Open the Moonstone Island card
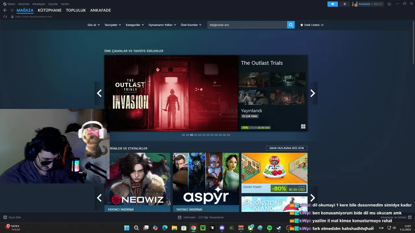Screen dimensions: 415x233 (274, 204)
